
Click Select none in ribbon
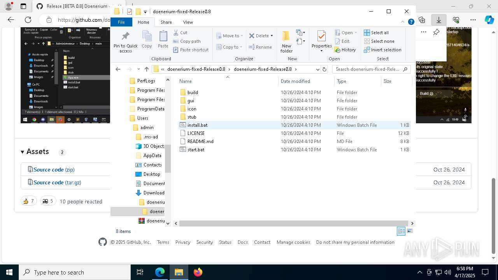[x=379, y=41]
